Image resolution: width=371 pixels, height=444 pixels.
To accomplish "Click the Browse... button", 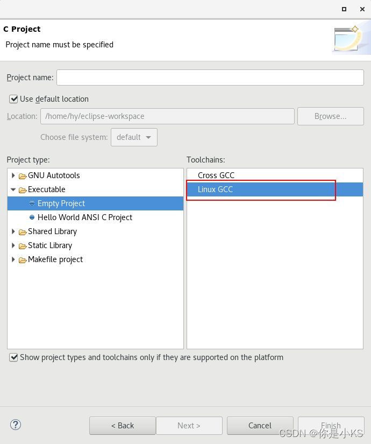I will [x=330, y=116].
